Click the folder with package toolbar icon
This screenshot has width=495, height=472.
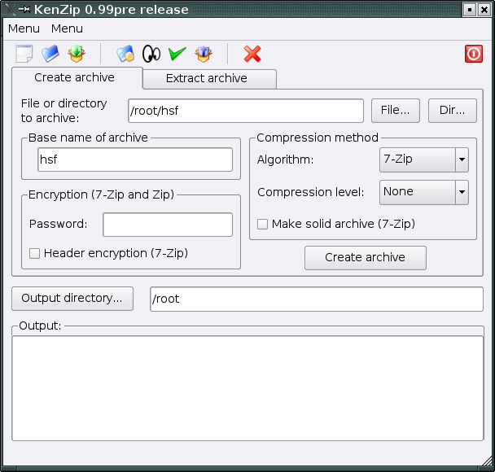pos(125,54)
